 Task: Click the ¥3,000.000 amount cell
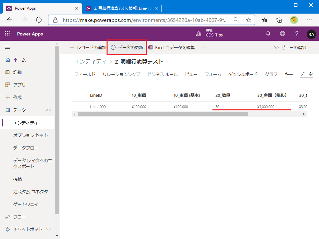[x=266, y=107]
